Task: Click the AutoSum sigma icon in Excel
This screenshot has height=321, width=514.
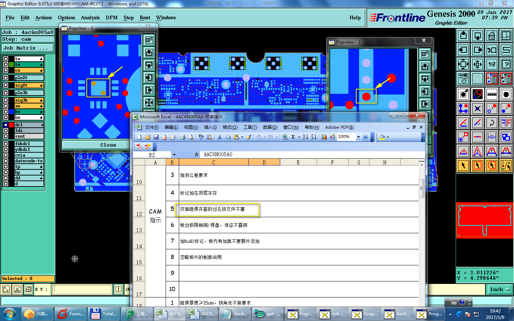Action: (293, 137)
